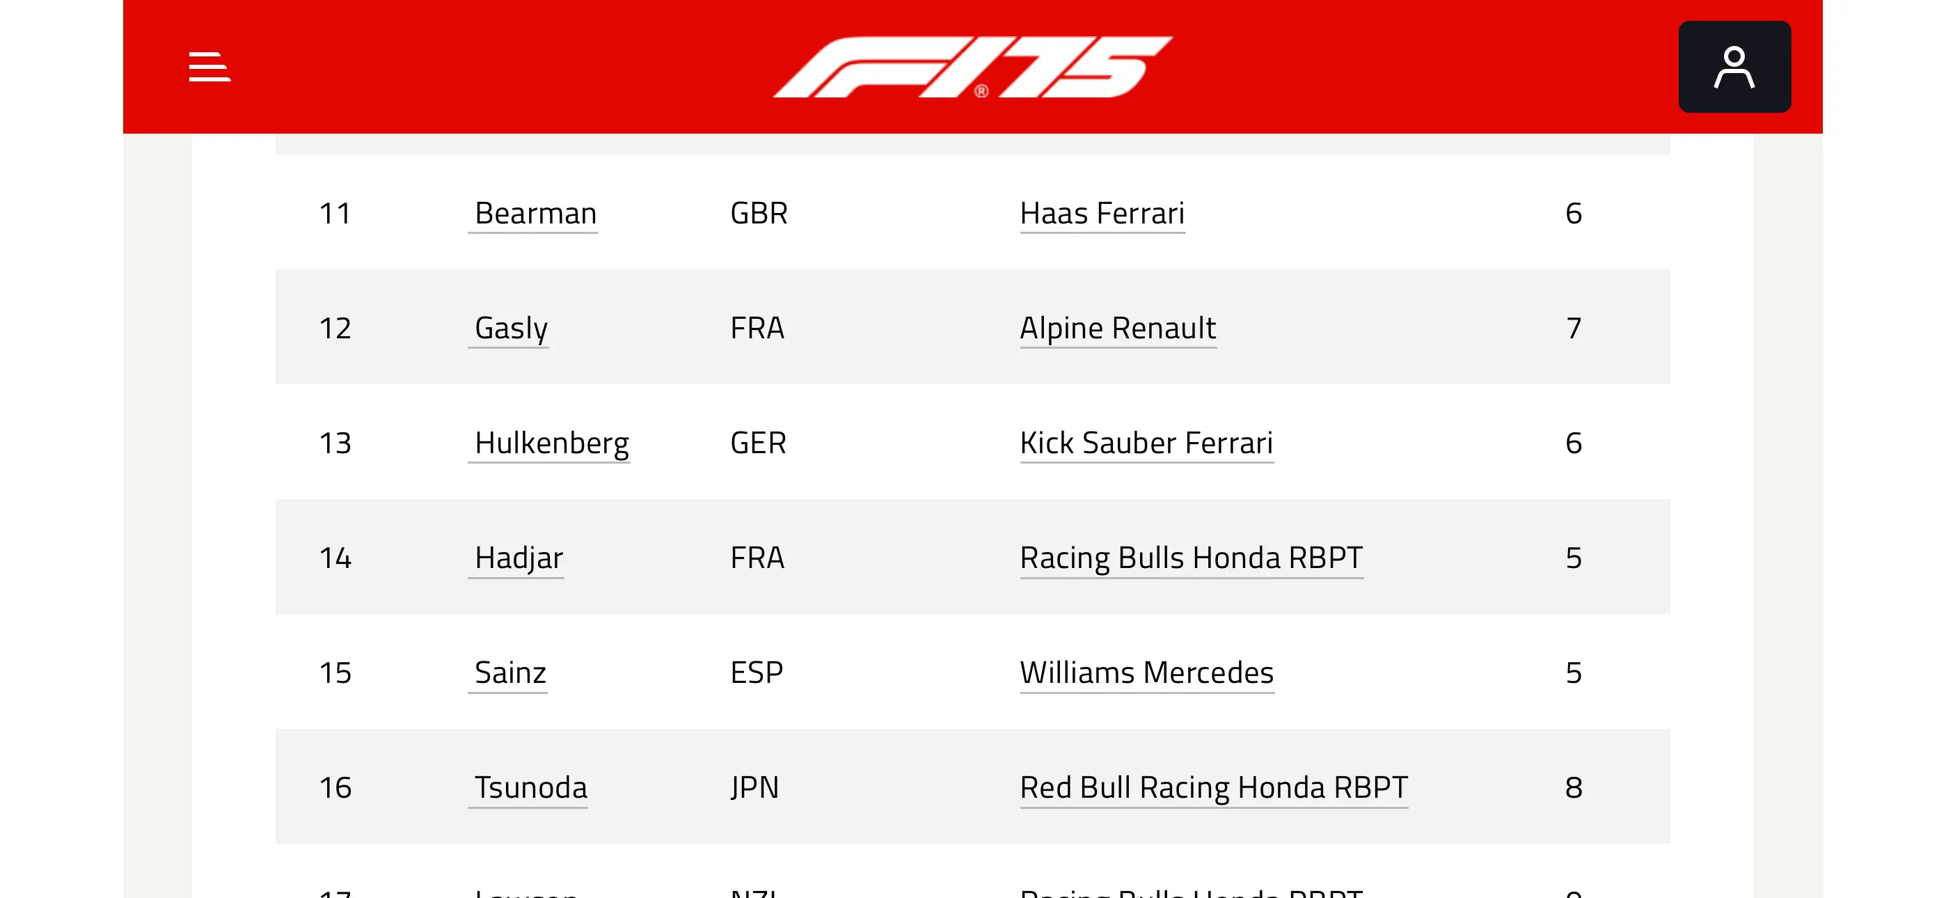
Task: Open Bearman driver page
Action: (x=535, y=214)
